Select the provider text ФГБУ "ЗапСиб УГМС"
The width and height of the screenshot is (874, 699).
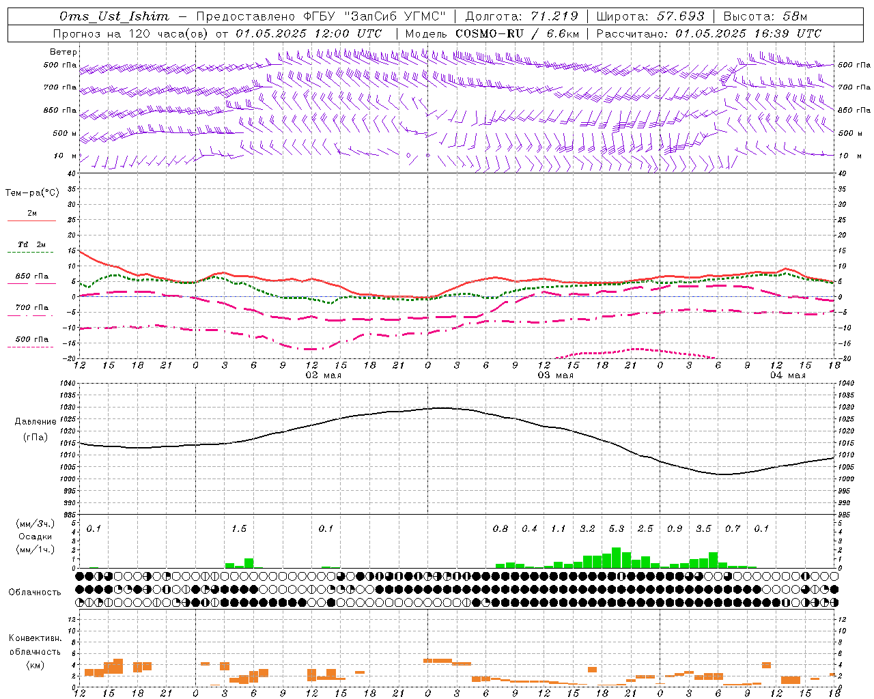click(373, 16)
